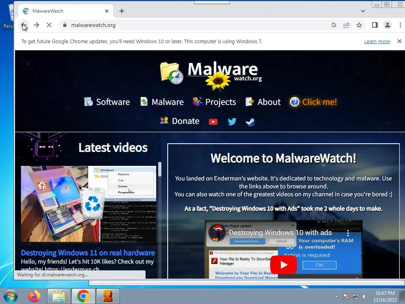Play the embedded YouTube video
Screen dimensions: 405x304
pos(283,265)
